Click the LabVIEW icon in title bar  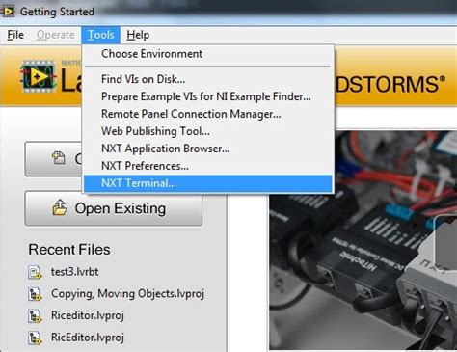(x=8, y=12)
